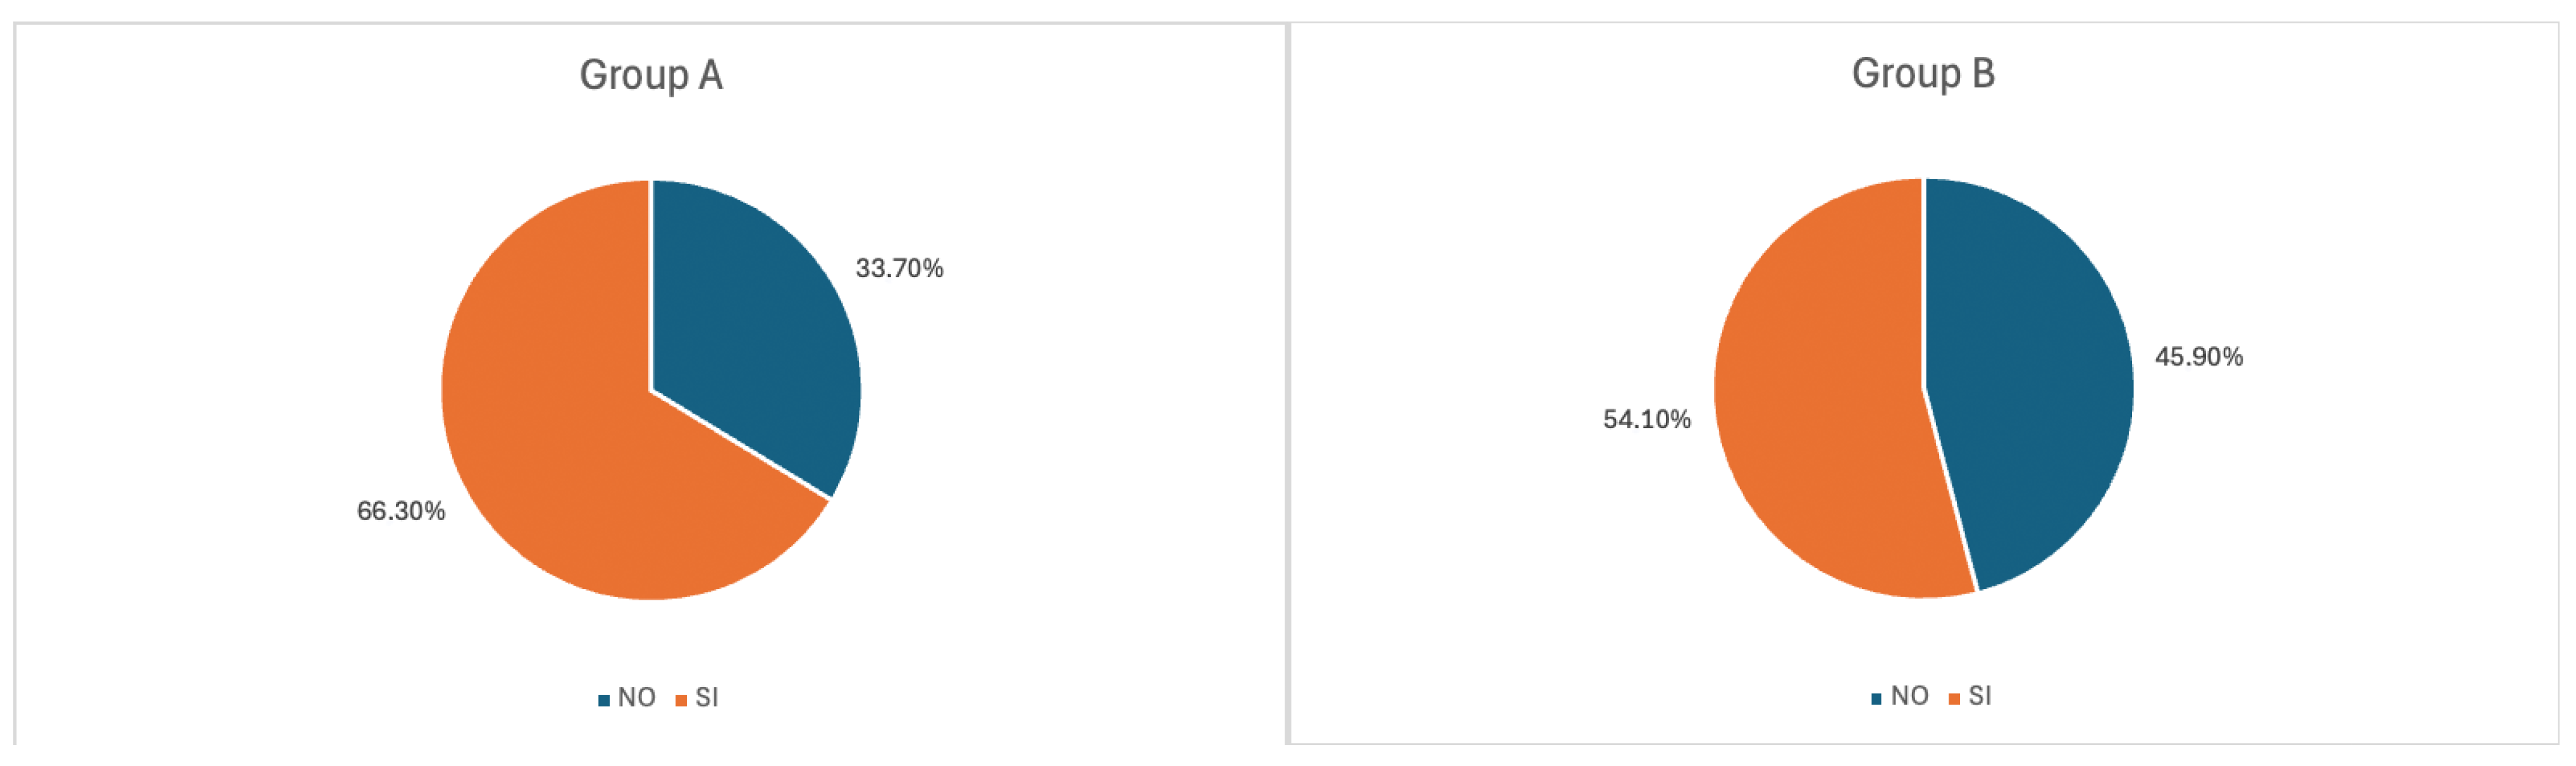Click the 33.70% data label
2576x766 pixels.
(899, 268)
